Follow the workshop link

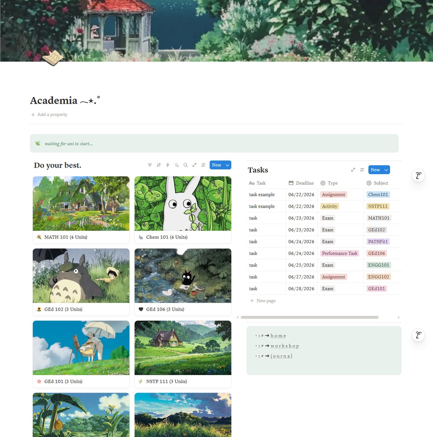click(x=285, y=346)
